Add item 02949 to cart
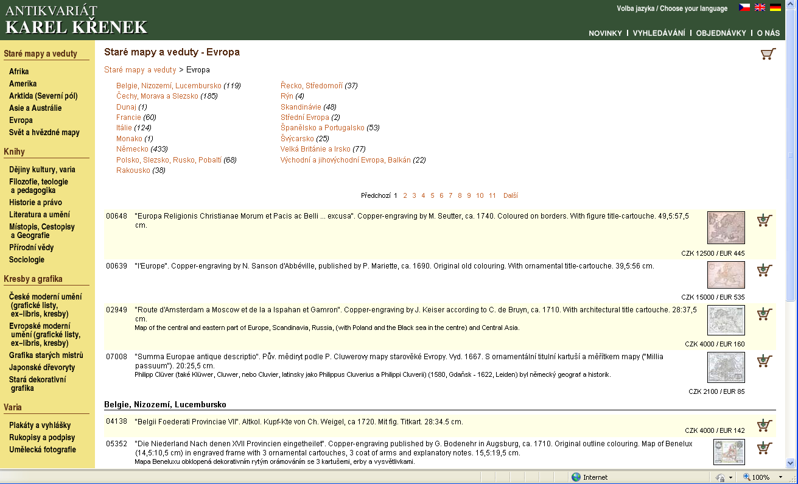This screenshot has width=798, height=484. 765,314
